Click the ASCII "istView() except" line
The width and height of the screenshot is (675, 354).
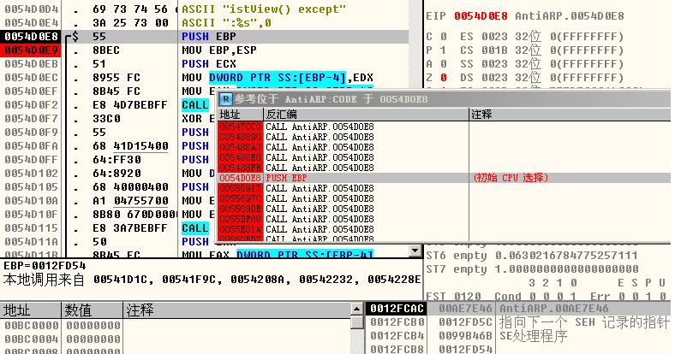tap(264, 9)
